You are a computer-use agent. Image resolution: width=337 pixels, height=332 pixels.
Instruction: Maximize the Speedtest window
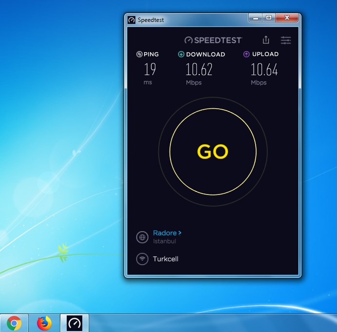[x=269, y=18]
